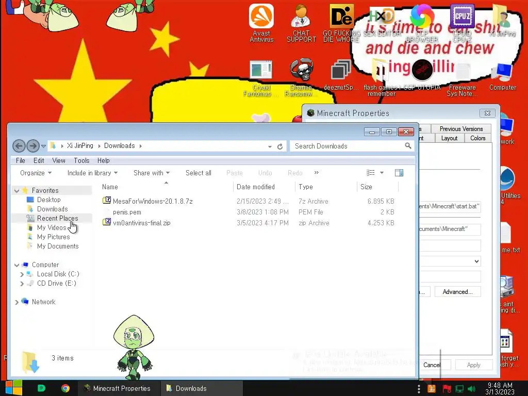Expand Local Disk (C:) node

click(x=22, y=274)
